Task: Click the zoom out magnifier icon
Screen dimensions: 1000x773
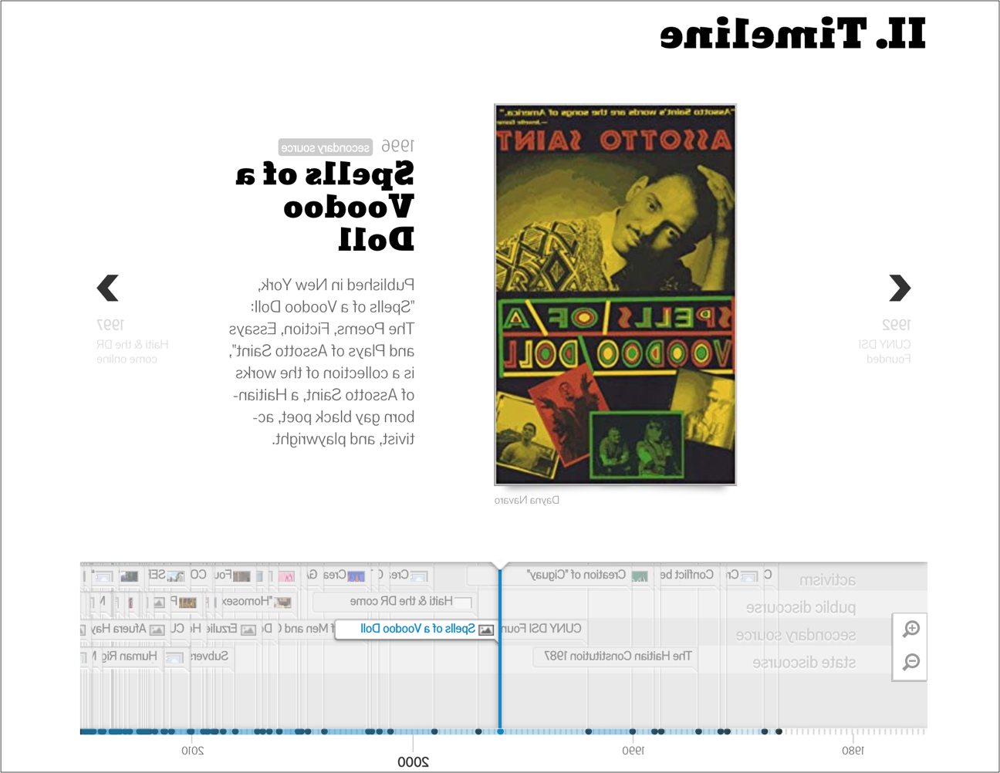Action: [x=910, y=662]
